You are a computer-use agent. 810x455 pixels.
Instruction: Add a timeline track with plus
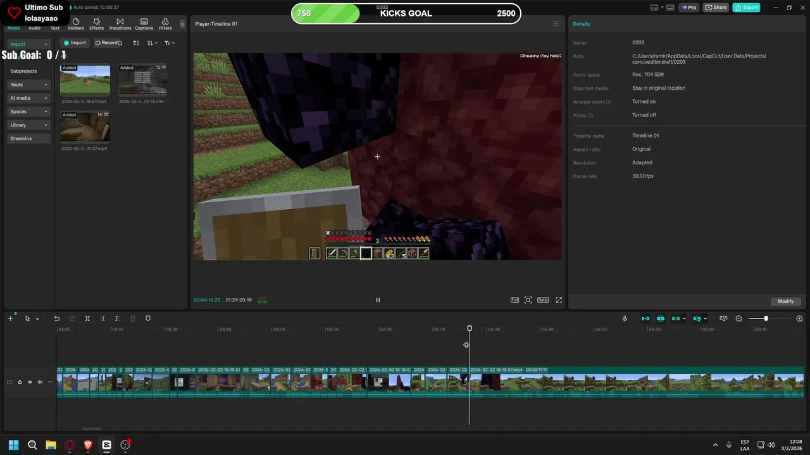tap(10, 318)
